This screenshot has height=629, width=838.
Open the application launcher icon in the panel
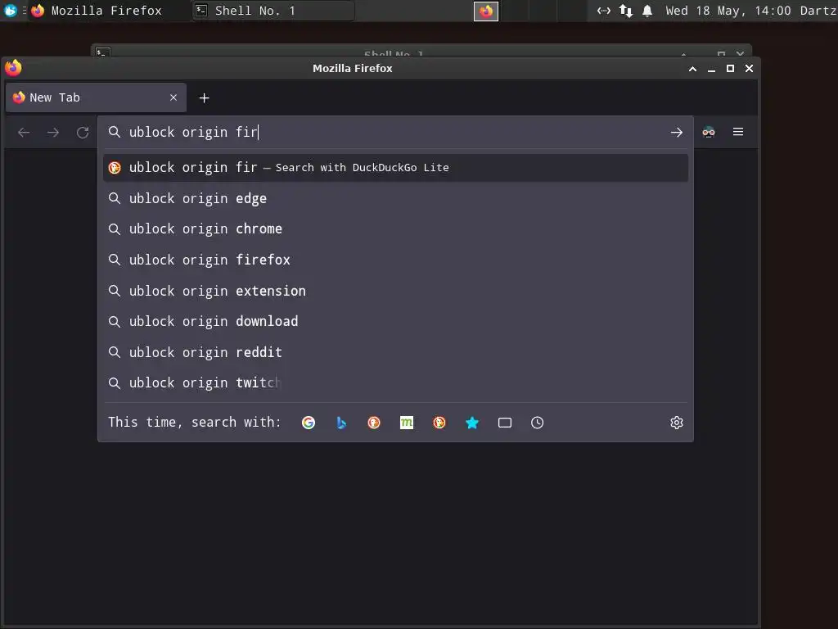click(10, 10)
